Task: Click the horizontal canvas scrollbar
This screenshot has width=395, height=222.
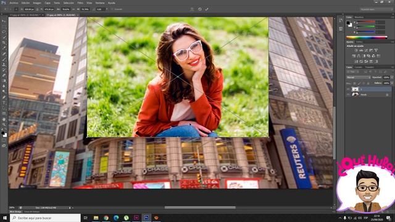Action: 200,208
